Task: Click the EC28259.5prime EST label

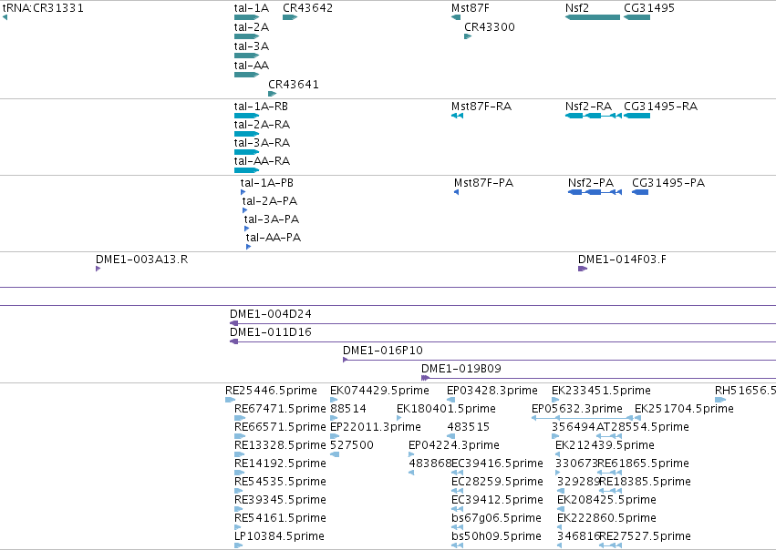Action: (497, 482)
